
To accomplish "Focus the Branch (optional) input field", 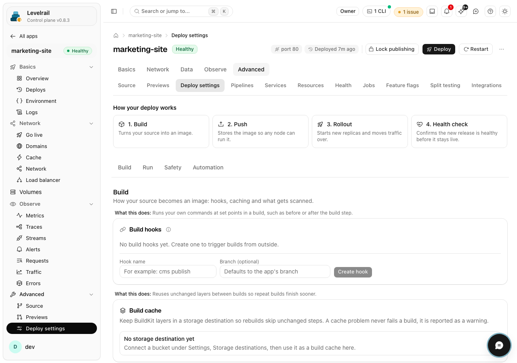I will 275,271.
